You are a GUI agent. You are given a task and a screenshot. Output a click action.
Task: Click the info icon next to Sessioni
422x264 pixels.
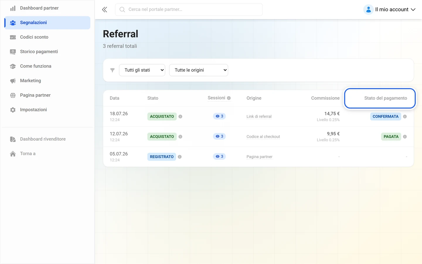(x=229, y=98)
